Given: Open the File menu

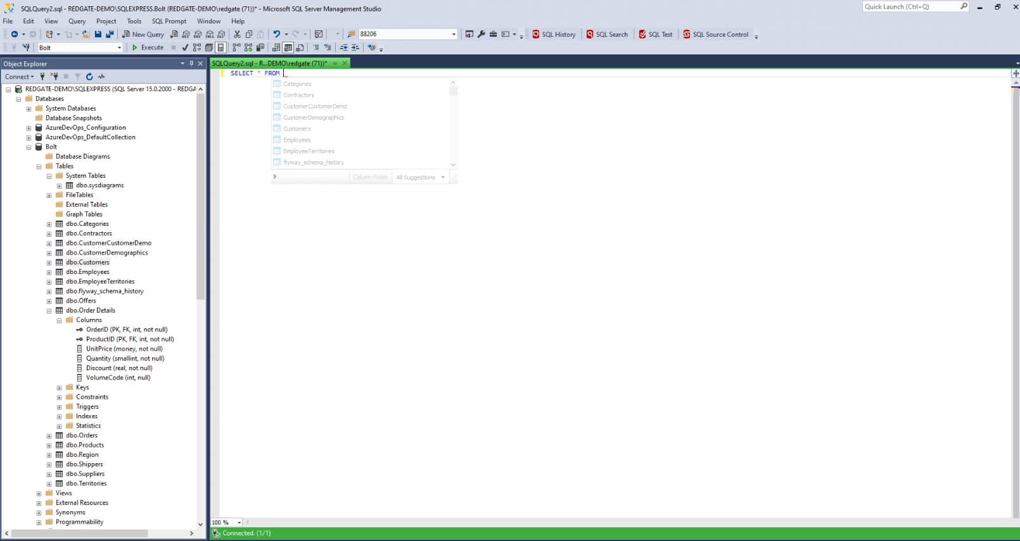Looking at the screenshot, I should [x=8, y=21].
